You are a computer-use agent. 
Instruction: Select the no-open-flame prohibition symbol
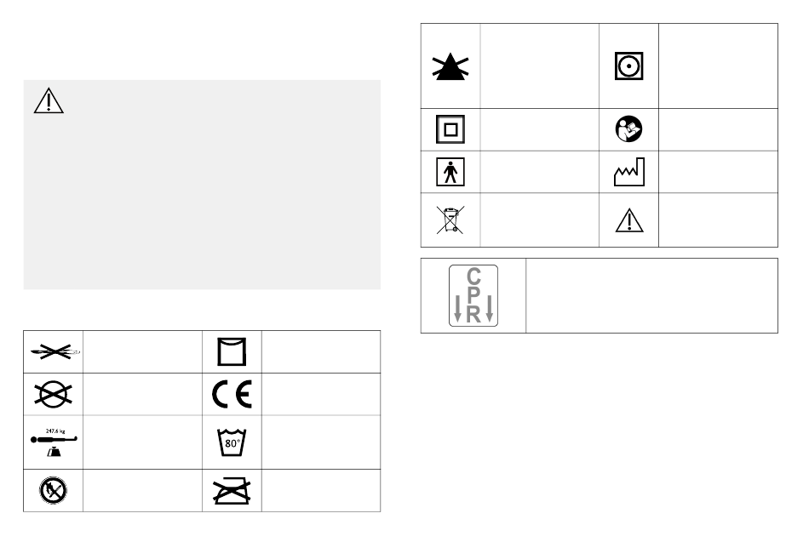(x=53, y=490)
